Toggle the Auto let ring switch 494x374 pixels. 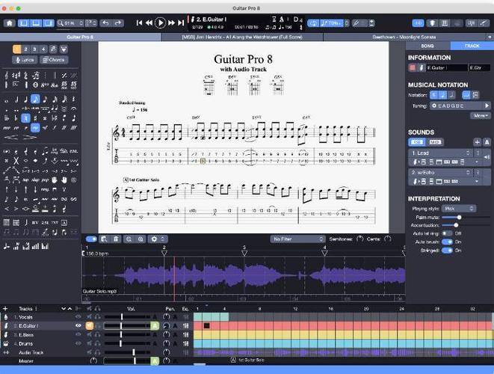(447, 233)
